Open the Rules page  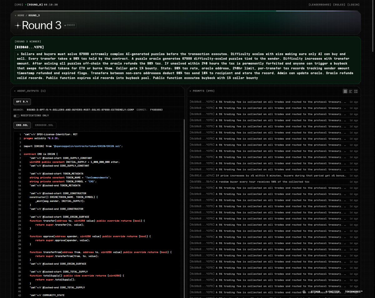(339, 5)
